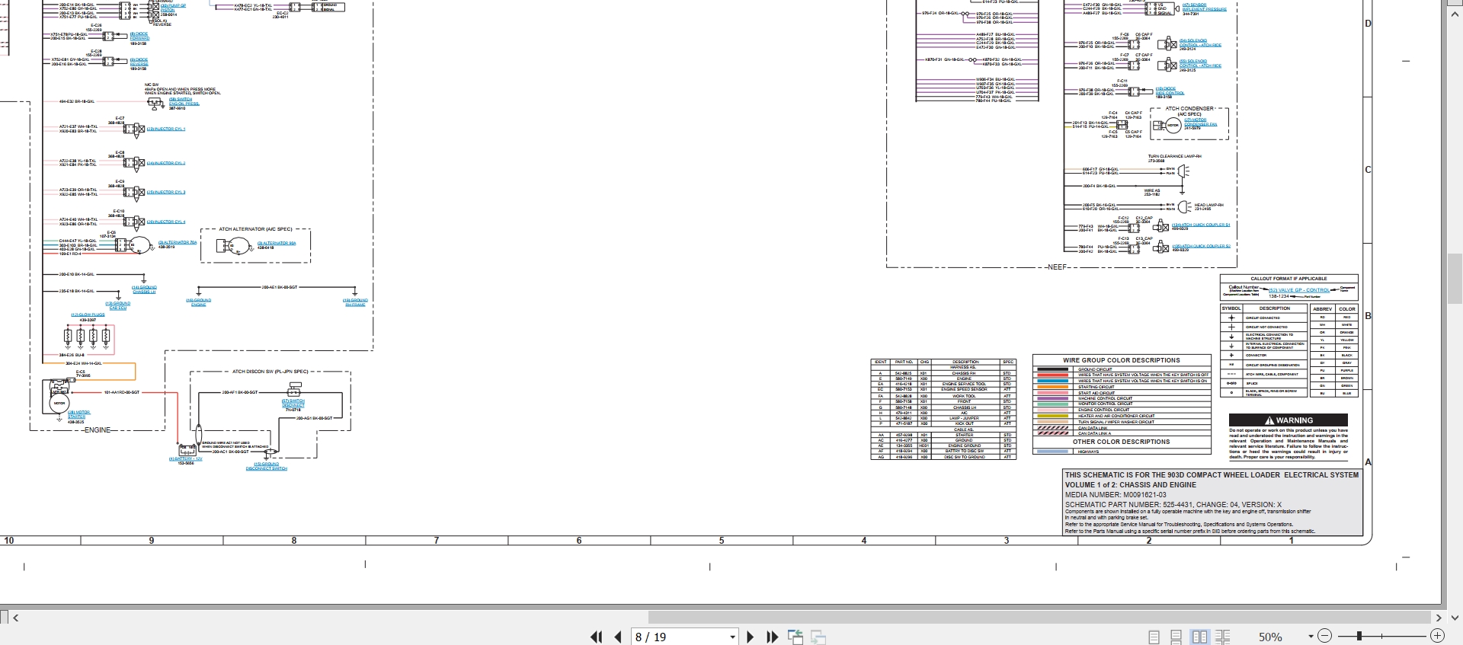The image size is (1463, 645).
Task: Click the Wire Group Color Descriptions heading
Action: (x=1122, y=360)
